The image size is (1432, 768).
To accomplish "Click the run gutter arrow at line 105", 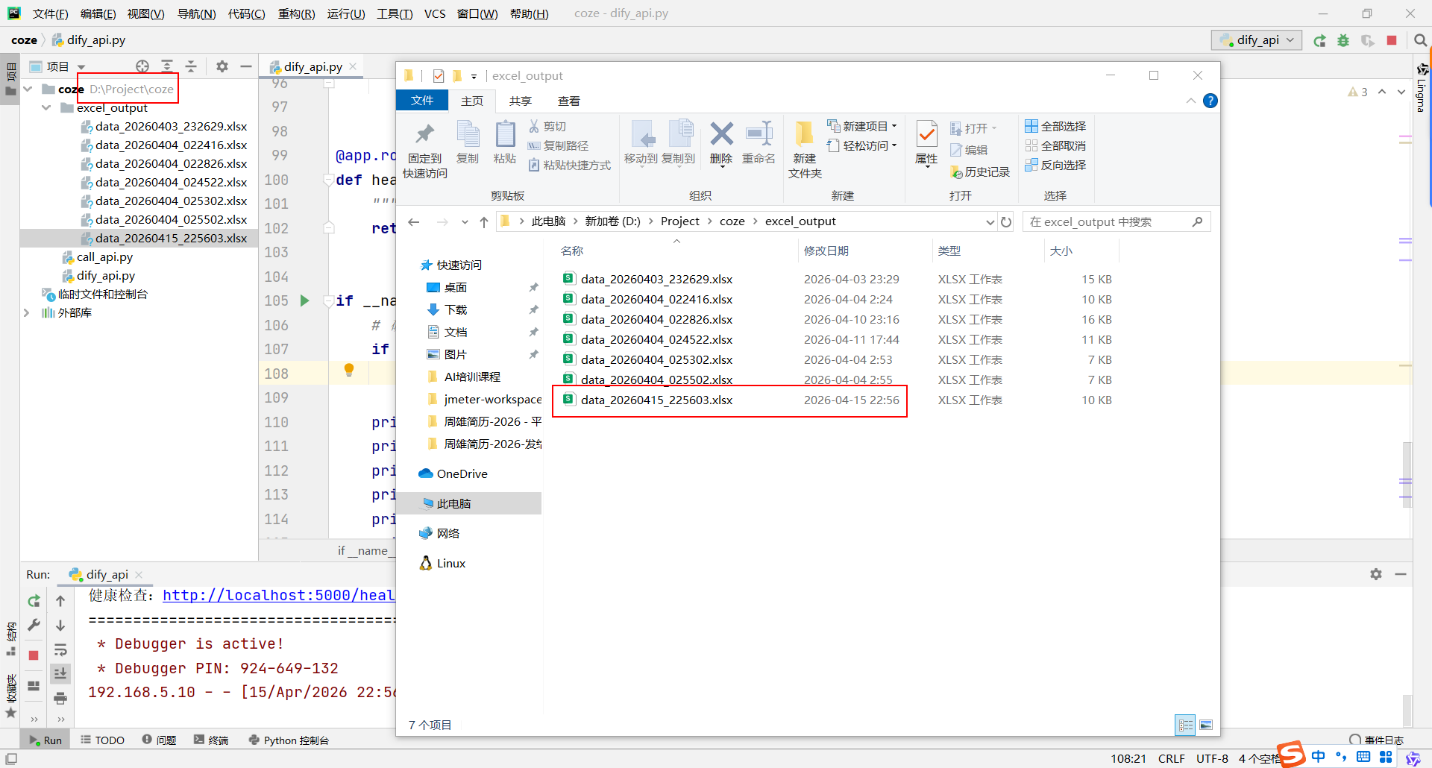I will point(304,300).
